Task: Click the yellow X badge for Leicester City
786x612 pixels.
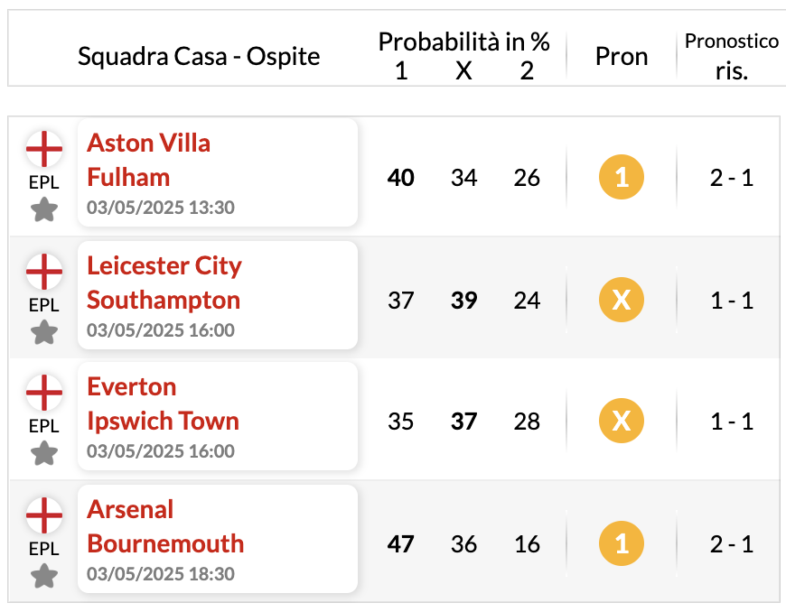Action: (x=622, y=300)
